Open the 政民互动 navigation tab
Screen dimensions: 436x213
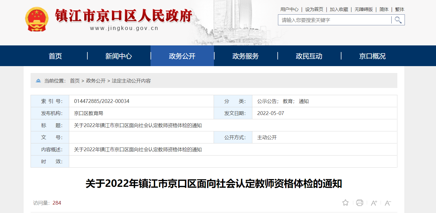[x=309, y=56]
